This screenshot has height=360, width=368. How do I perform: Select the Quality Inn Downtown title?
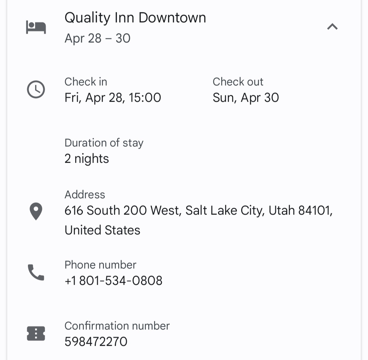(x=135, y=18)
